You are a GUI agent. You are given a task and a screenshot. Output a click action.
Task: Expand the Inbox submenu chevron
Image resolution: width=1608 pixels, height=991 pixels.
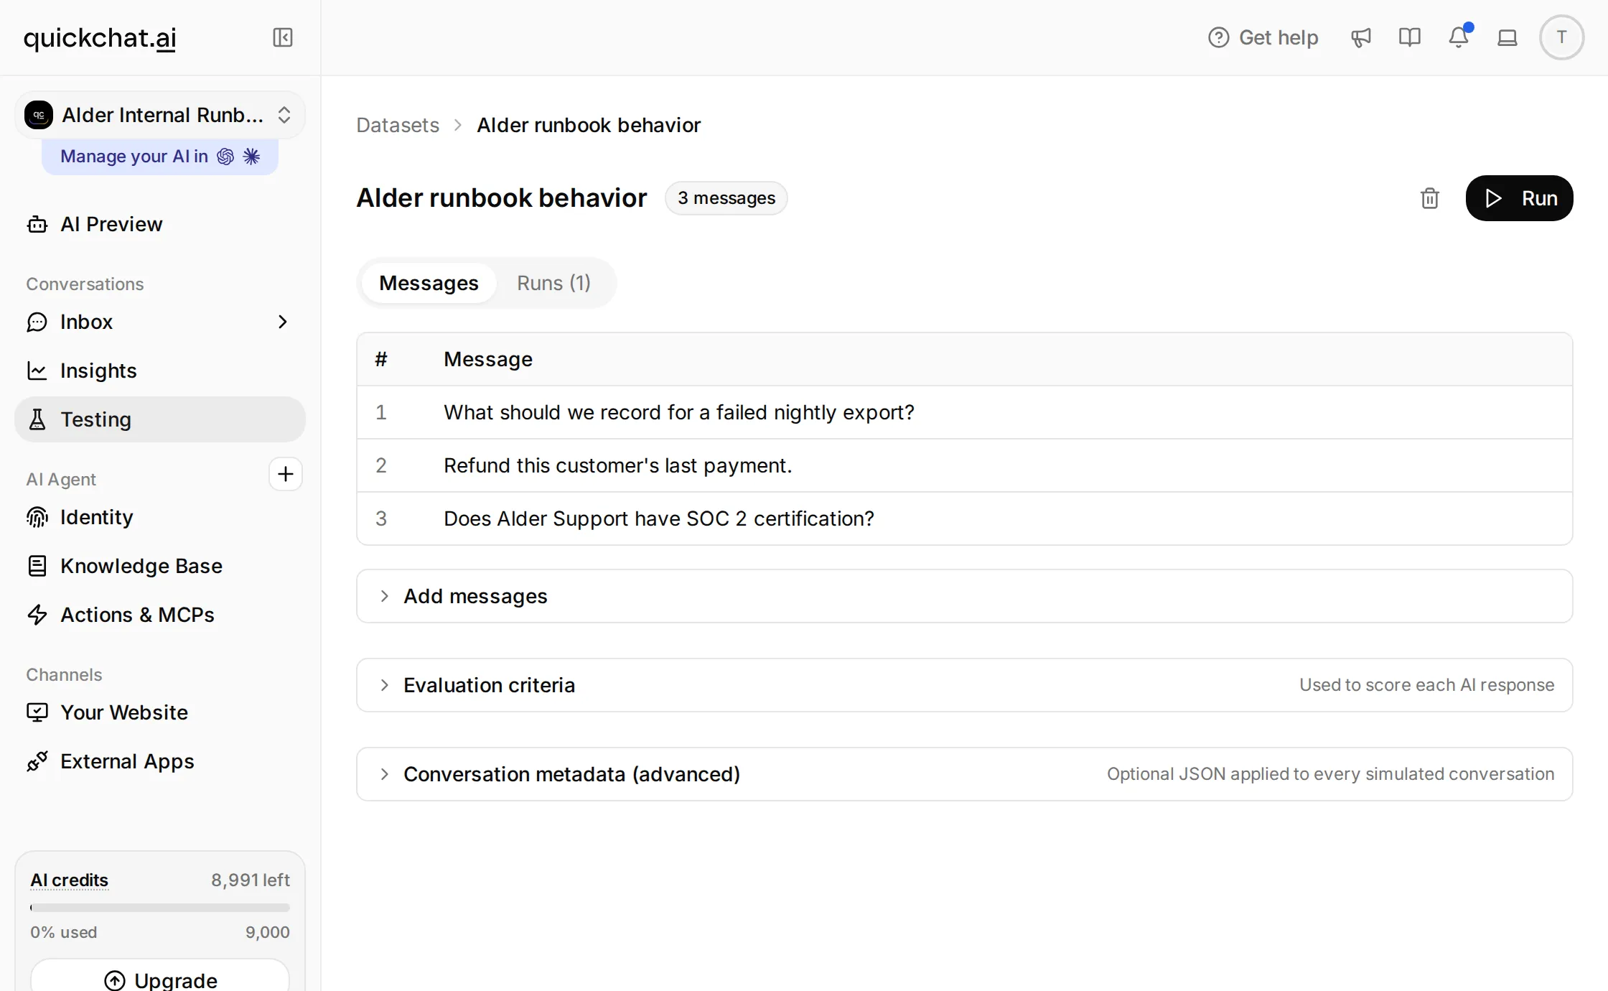(283, 322)
